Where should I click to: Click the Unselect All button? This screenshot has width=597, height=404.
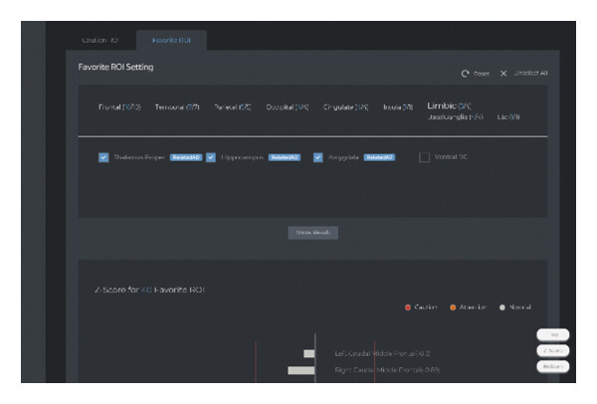[x=530, y=73]
